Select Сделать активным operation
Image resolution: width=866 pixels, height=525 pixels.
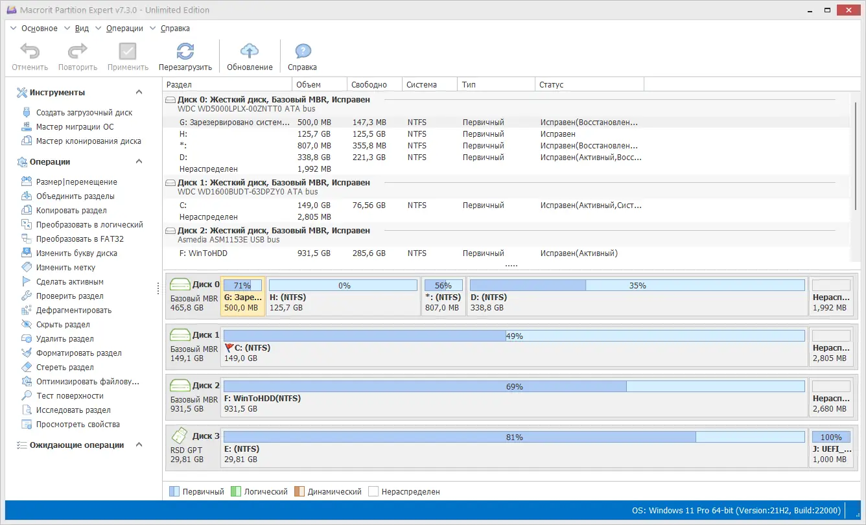pos(70,282)
